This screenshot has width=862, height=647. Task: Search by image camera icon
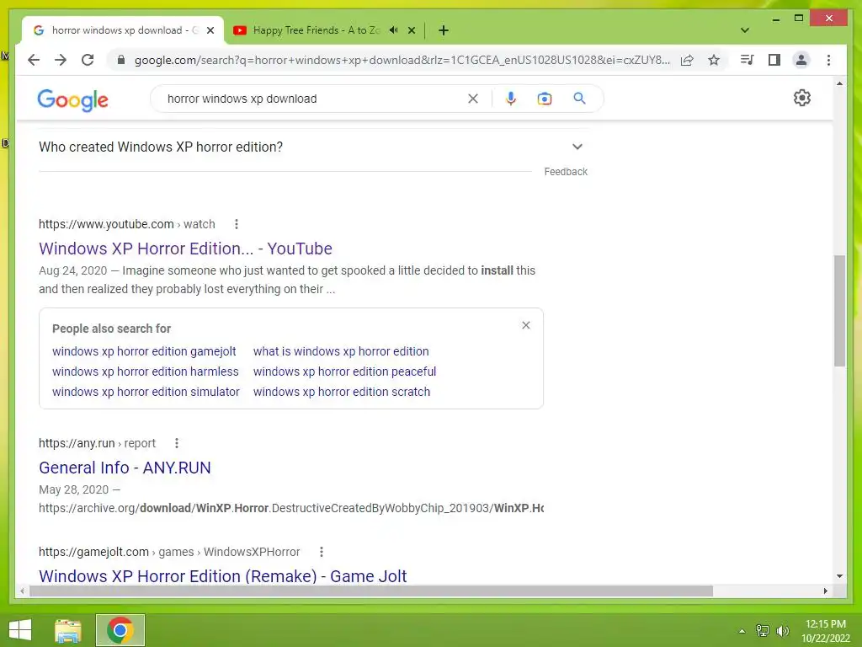tap(545, 99)
